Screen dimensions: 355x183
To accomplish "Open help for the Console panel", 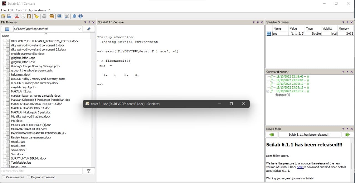I will [x=253, y=22].
